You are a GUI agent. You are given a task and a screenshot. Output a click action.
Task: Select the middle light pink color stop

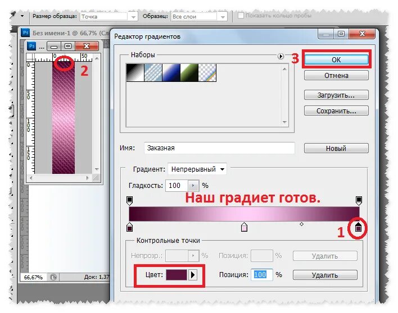point(244,227)
